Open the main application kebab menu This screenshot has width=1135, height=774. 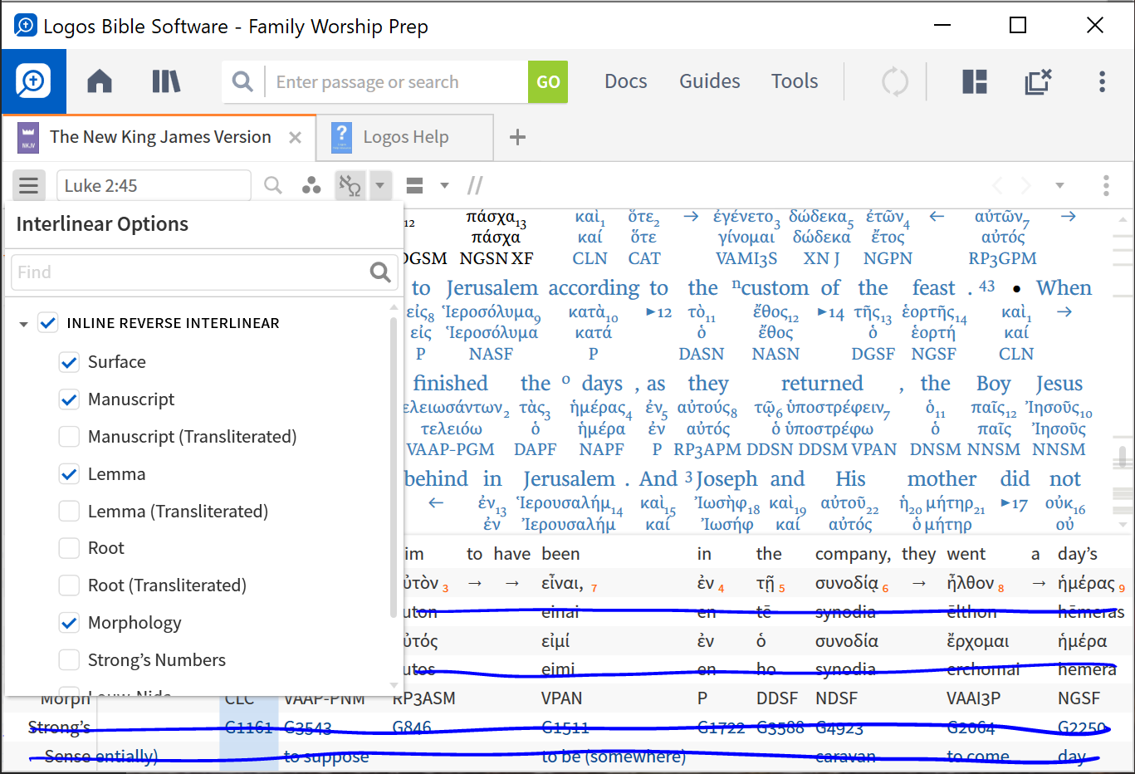pyautogui.click(x=1102, y=81)
